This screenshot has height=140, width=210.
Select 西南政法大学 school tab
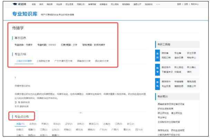(84, 61)
